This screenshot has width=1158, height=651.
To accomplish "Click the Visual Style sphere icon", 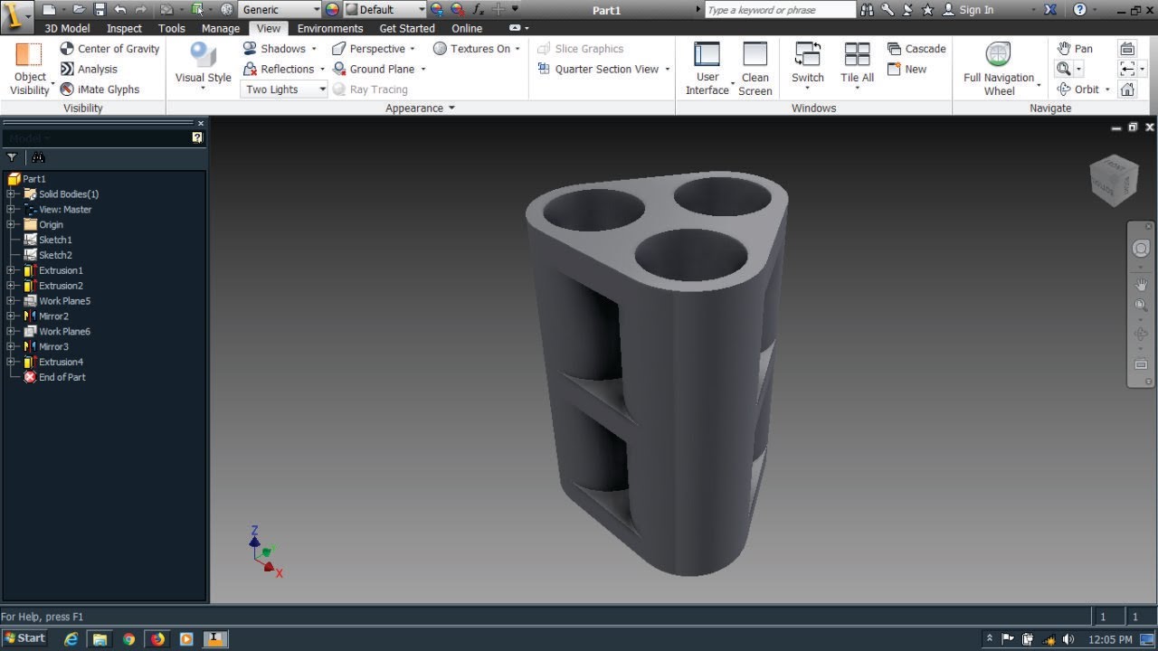I will point(203,53).
